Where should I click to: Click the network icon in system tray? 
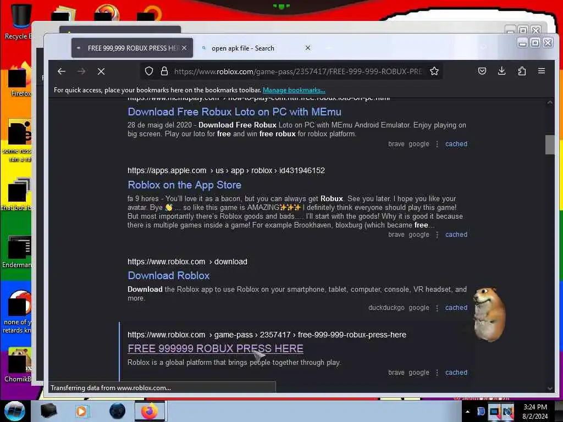[x=494, y=412]
